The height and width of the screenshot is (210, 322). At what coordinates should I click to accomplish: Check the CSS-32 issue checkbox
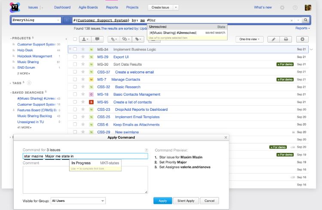point(75,87)
